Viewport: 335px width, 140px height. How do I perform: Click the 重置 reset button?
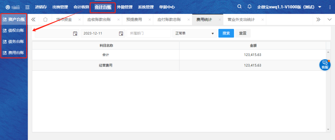coord(243,33)
